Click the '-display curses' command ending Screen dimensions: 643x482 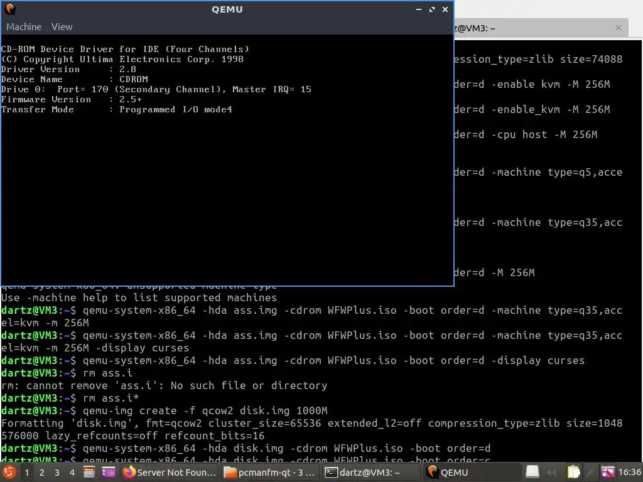click(538, 361)
